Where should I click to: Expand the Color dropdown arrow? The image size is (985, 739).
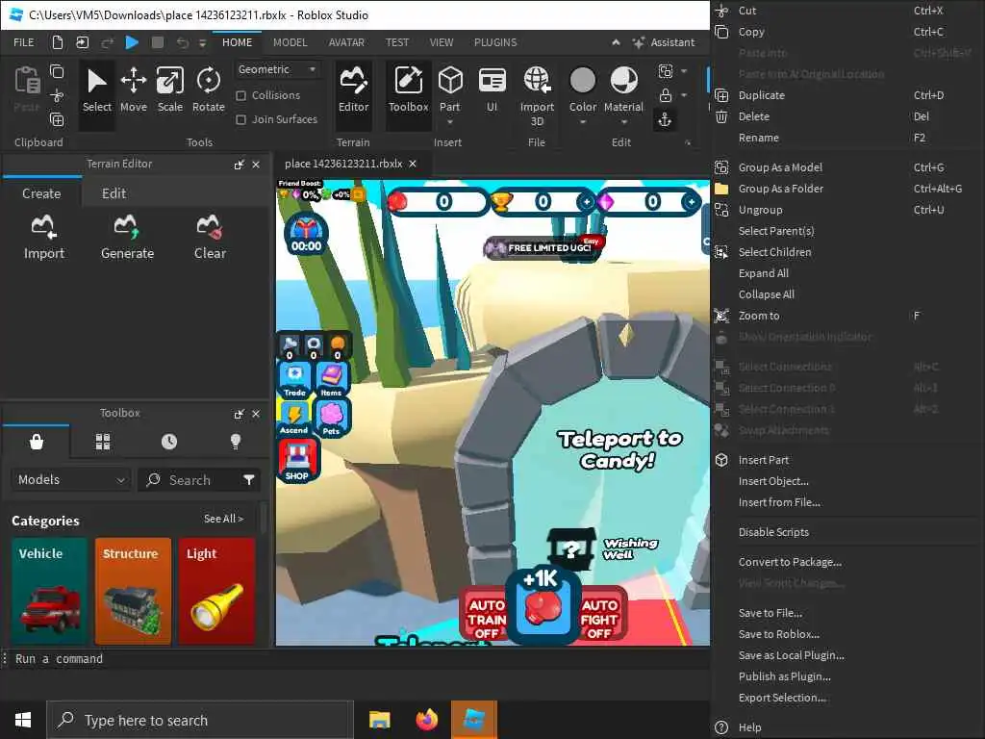click(582, 122)
